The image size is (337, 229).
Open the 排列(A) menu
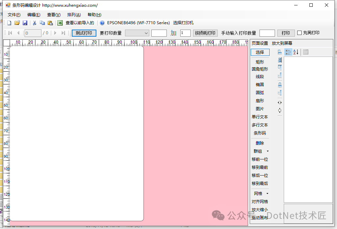coord(74,15)
